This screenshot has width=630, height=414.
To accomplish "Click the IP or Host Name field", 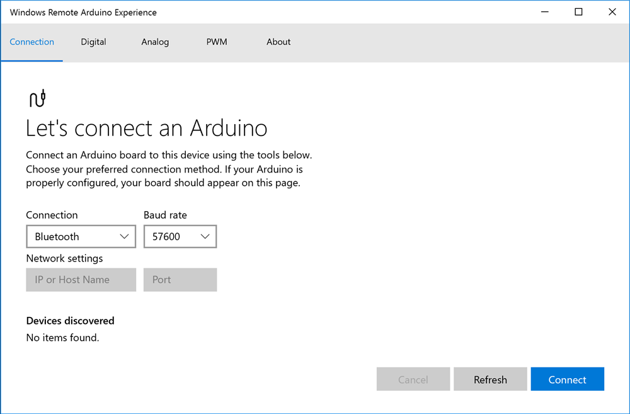I will click(81, 280).
